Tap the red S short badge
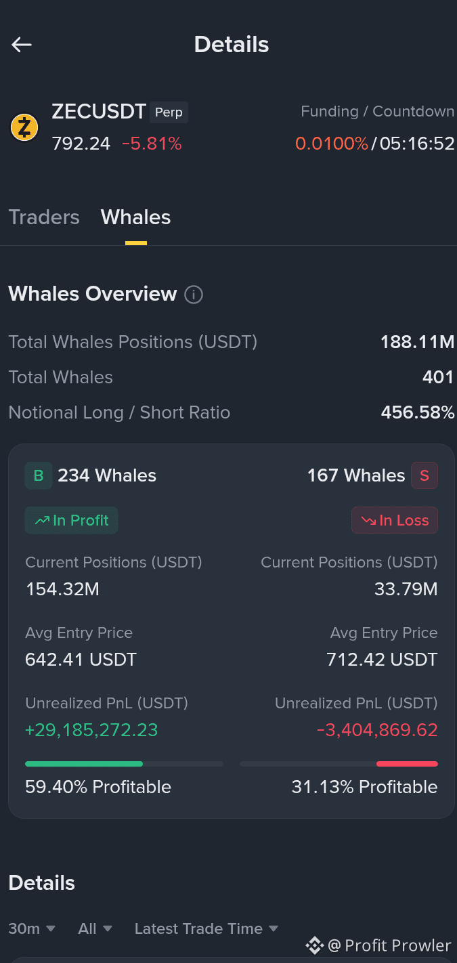This screenshot has width=457, height=963. click(x=425, y=475)
